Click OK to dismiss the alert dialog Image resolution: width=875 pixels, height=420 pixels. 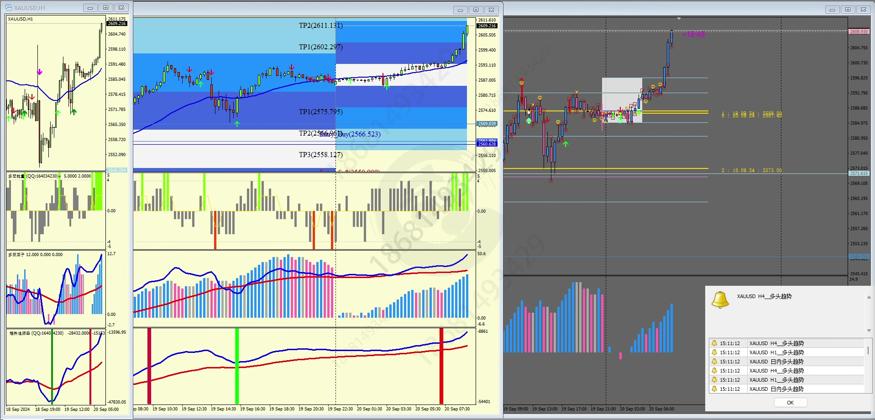791,403
